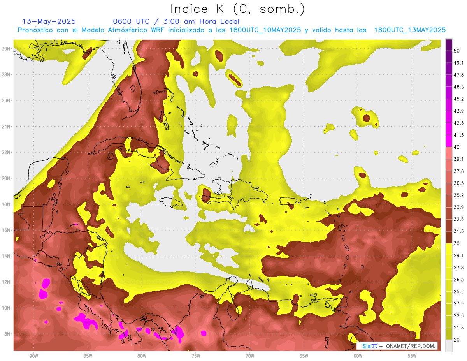Click the latitude axis label '24N'

click(6, 126)
